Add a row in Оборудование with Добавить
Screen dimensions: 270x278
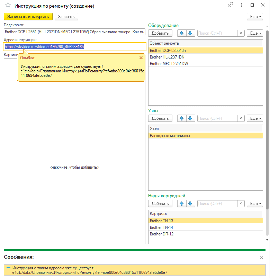pos(160,33)
